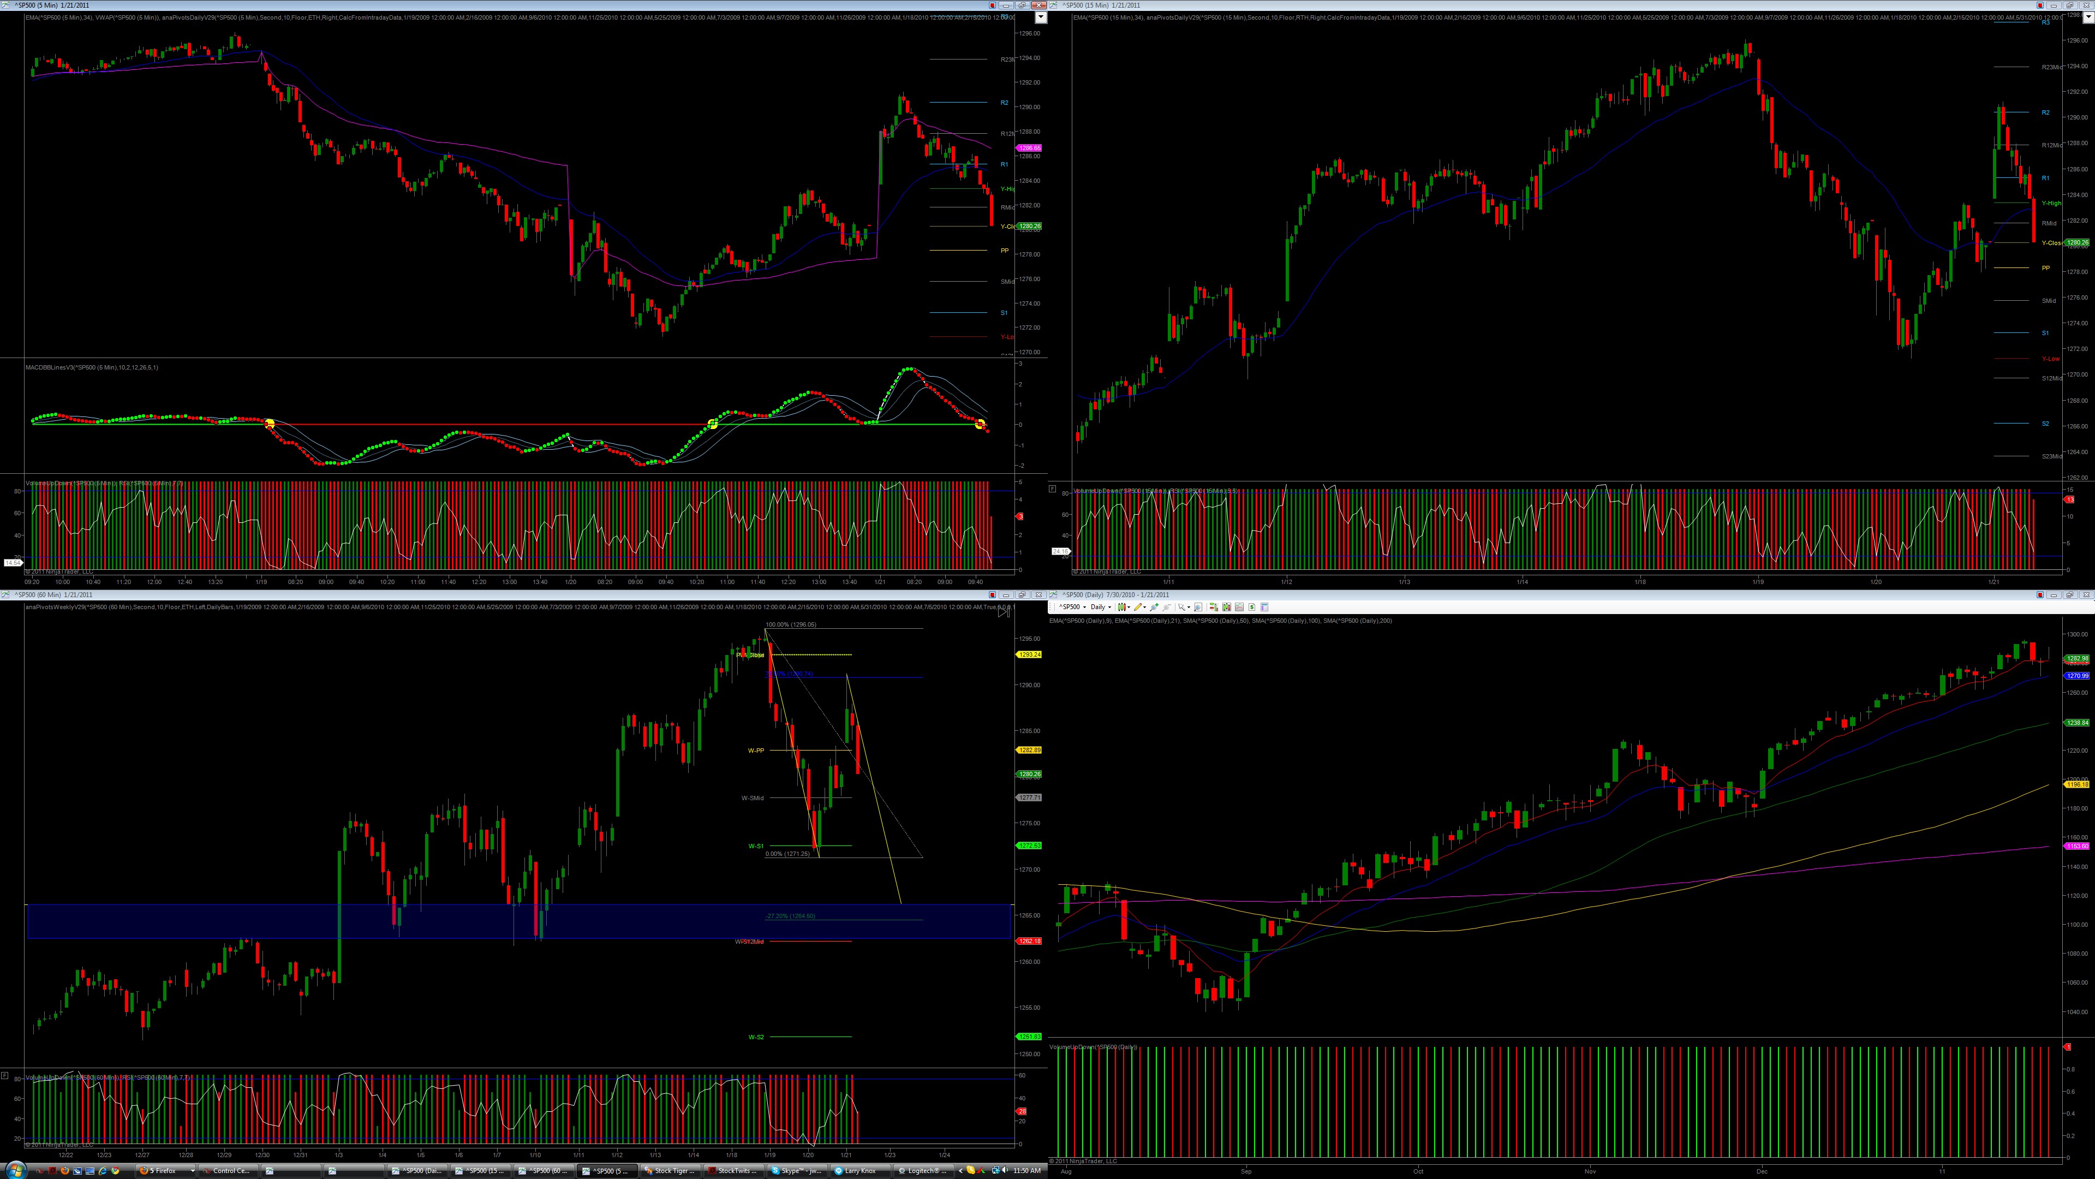The image size is (2095, 1179).
Task: Open the Strategies dollar sign icon
Action: point(1252,607)
